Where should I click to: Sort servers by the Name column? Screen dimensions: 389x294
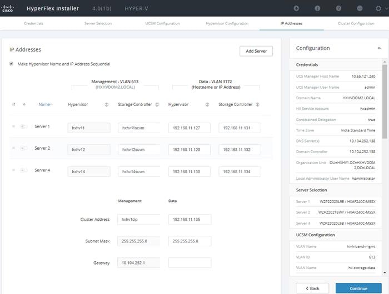point(45,104)
